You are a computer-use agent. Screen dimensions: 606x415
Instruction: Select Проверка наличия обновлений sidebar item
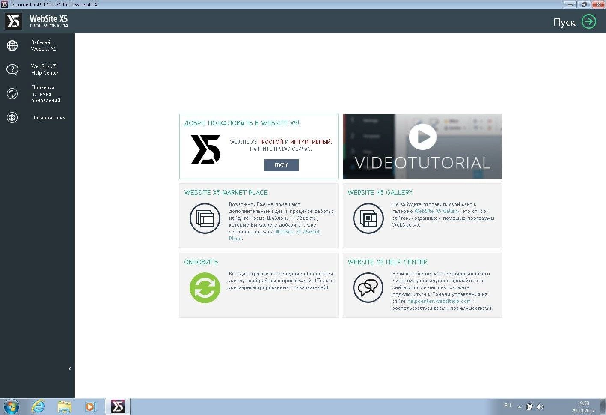pyautogui.click(x=37, y=94)
